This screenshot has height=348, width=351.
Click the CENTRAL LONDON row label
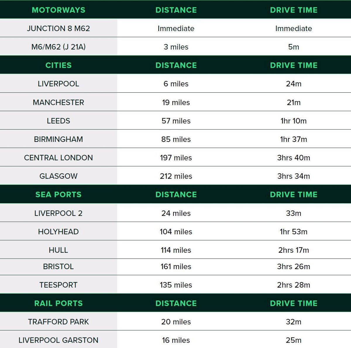point(58,158)
